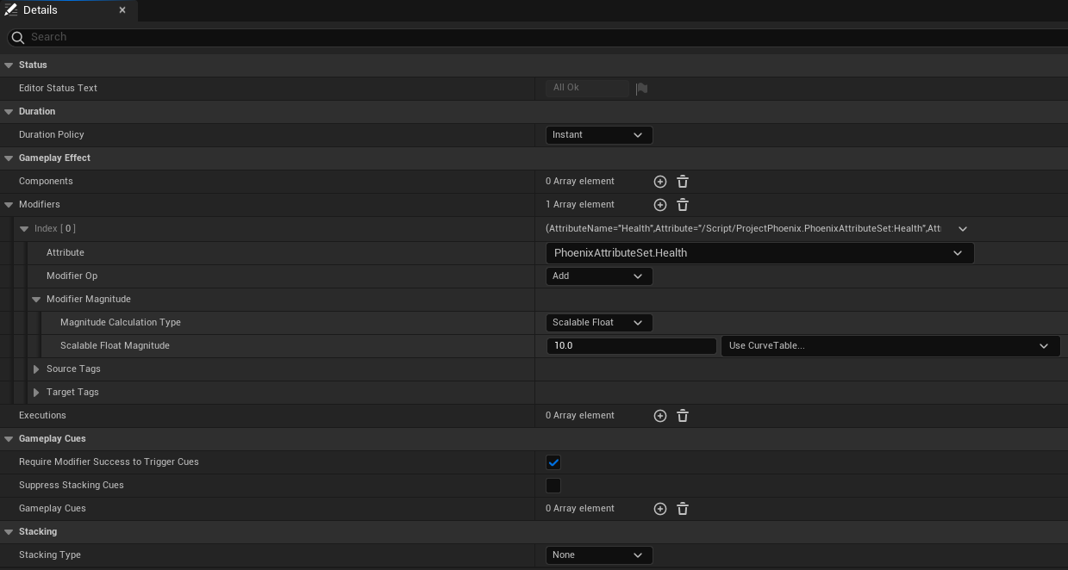Add a new element to Components array
Image resolution: width=1068 pixels, height=570 pixels.
point(660,182)
